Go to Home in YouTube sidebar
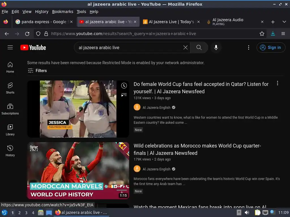 10,67
